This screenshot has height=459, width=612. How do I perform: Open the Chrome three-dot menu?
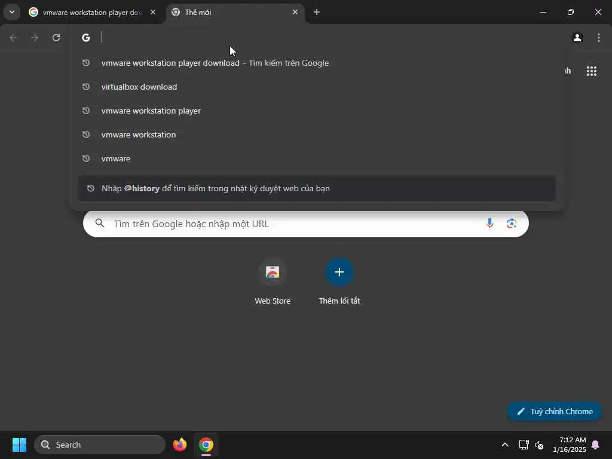(599, 38)
